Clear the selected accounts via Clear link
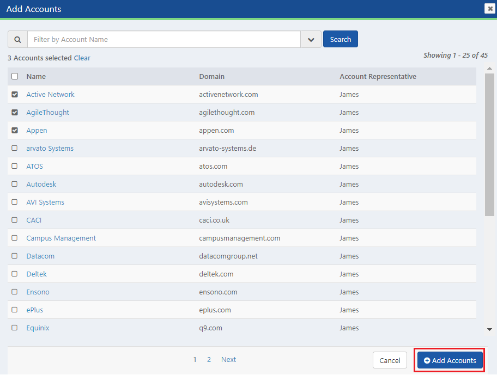The width and height of the screenshot is (497, 375). (82, 58)
